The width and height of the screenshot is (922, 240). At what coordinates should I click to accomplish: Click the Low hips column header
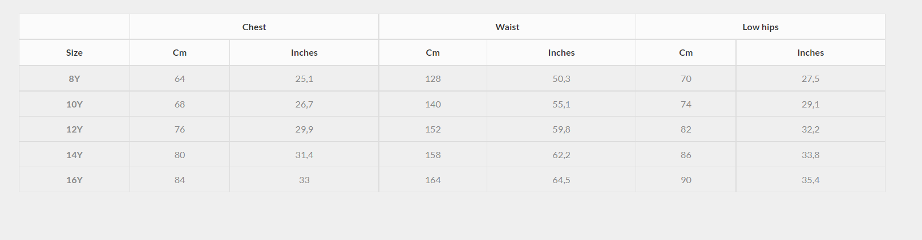tap(761, 27)
